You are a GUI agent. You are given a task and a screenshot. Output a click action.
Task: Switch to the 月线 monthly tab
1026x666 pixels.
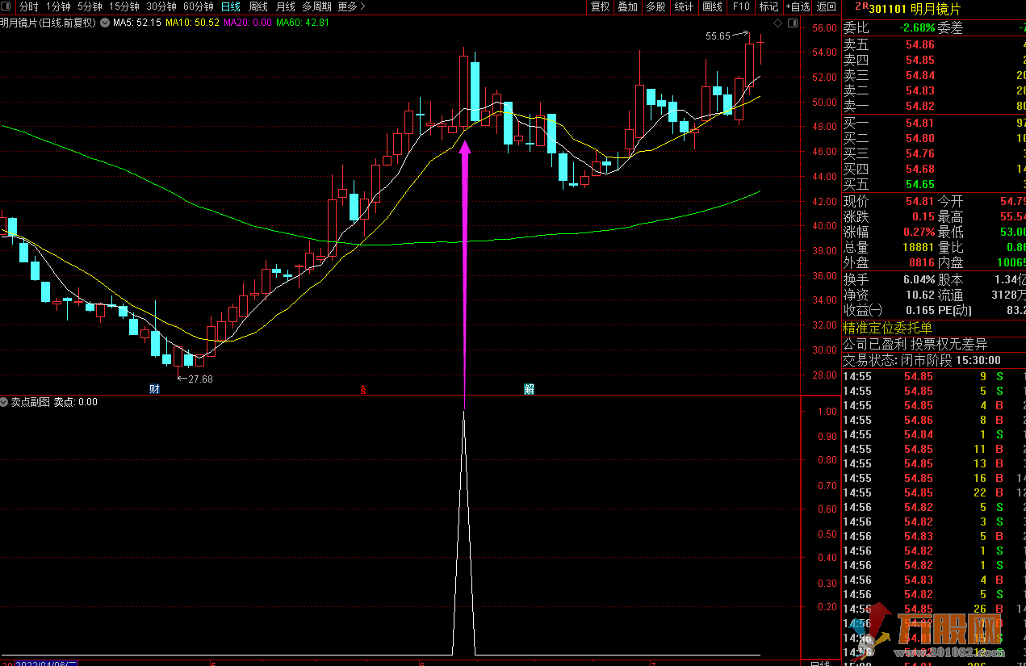point(285,6)
